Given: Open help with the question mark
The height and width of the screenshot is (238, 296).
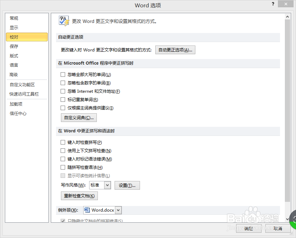Looking at the screenshot, I should coord(273,4).
